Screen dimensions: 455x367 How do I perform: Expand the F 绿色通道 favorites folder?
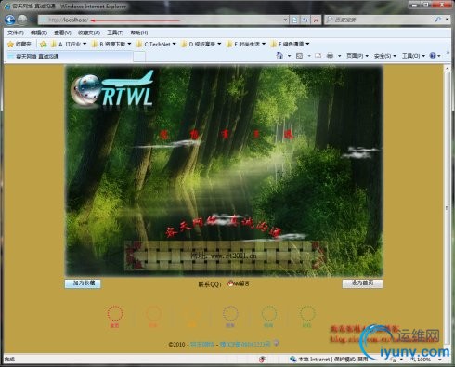pos(290,45)
